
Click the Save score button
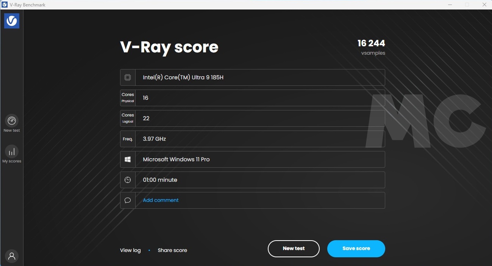click(x=356, y=249)
